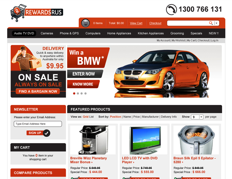The height and width of the screenshot is (179, 232).
Task: Open My Cart link in sub-header
Action: (x=191, y=40)
